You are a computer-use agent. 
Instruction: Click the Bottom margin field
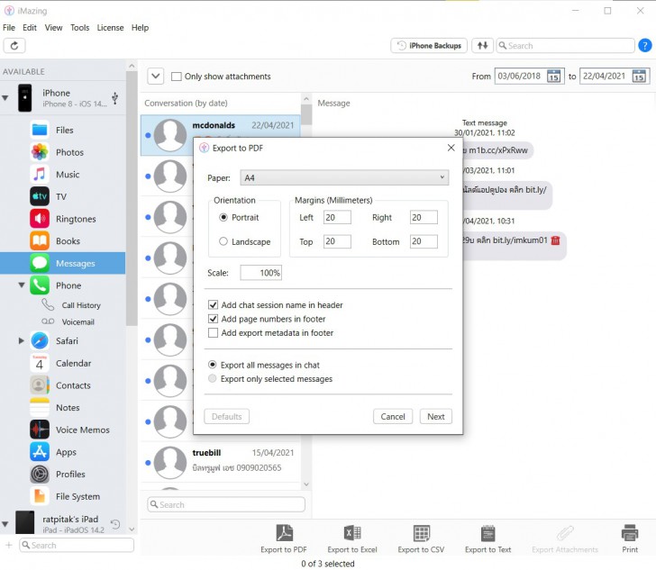pyautogui.click(x=424, y=241)
